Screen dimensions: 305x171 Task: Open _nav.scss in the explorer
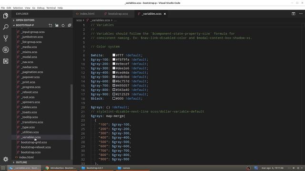[27, 62]
